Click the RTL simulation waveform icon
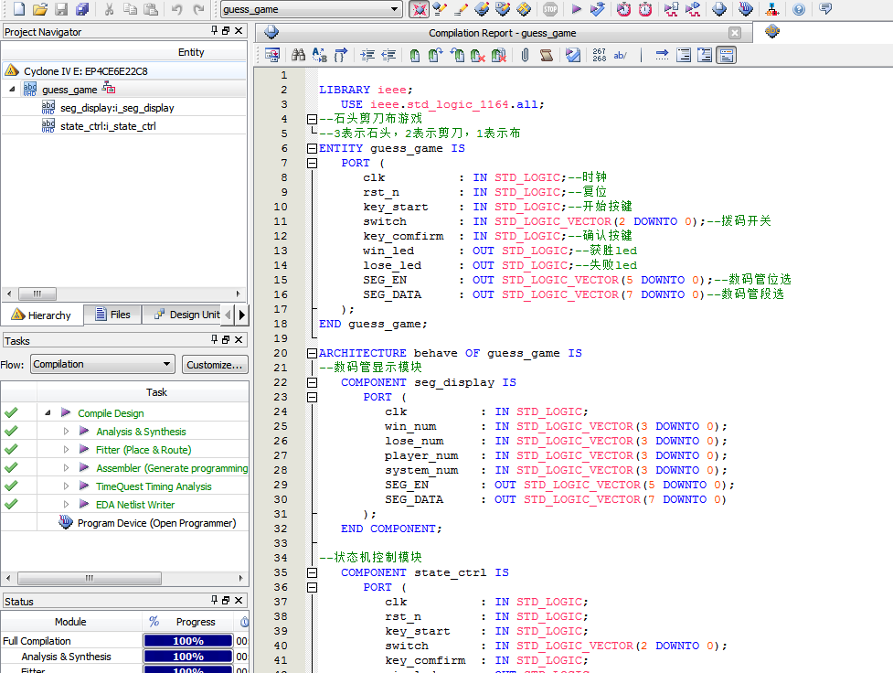The width and height of the screenshot is (893, 673). 672,8
